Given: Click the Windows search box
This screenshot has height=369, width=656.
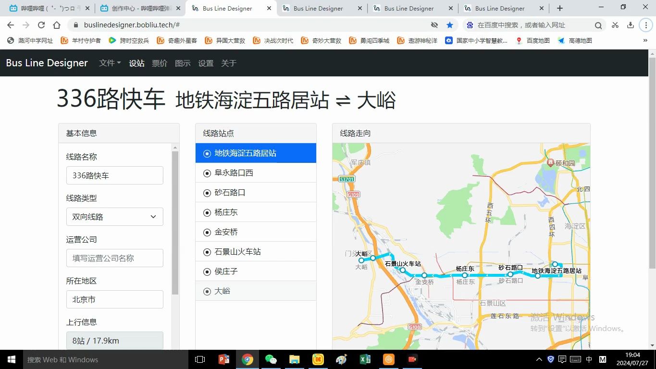Looking at the screenshot, I should click(105, 359).
